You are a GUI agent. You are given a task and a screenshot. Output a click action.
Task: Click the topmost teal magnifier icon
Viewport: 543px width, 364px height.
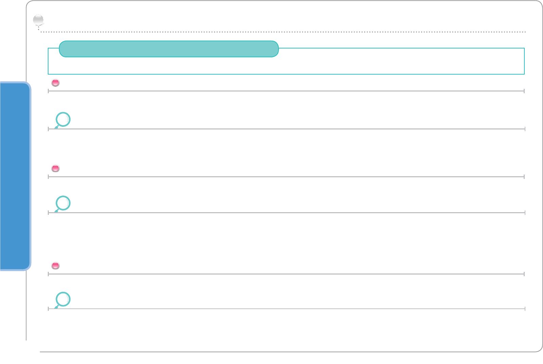point(63,120)
